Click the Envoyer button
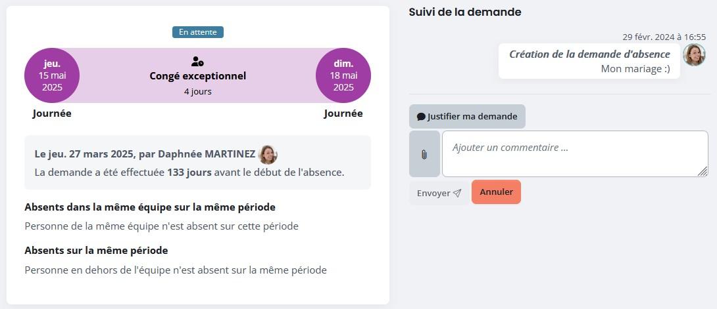This screenshot has height=309, width=717. pyautogui.click(x=439, y=194)
